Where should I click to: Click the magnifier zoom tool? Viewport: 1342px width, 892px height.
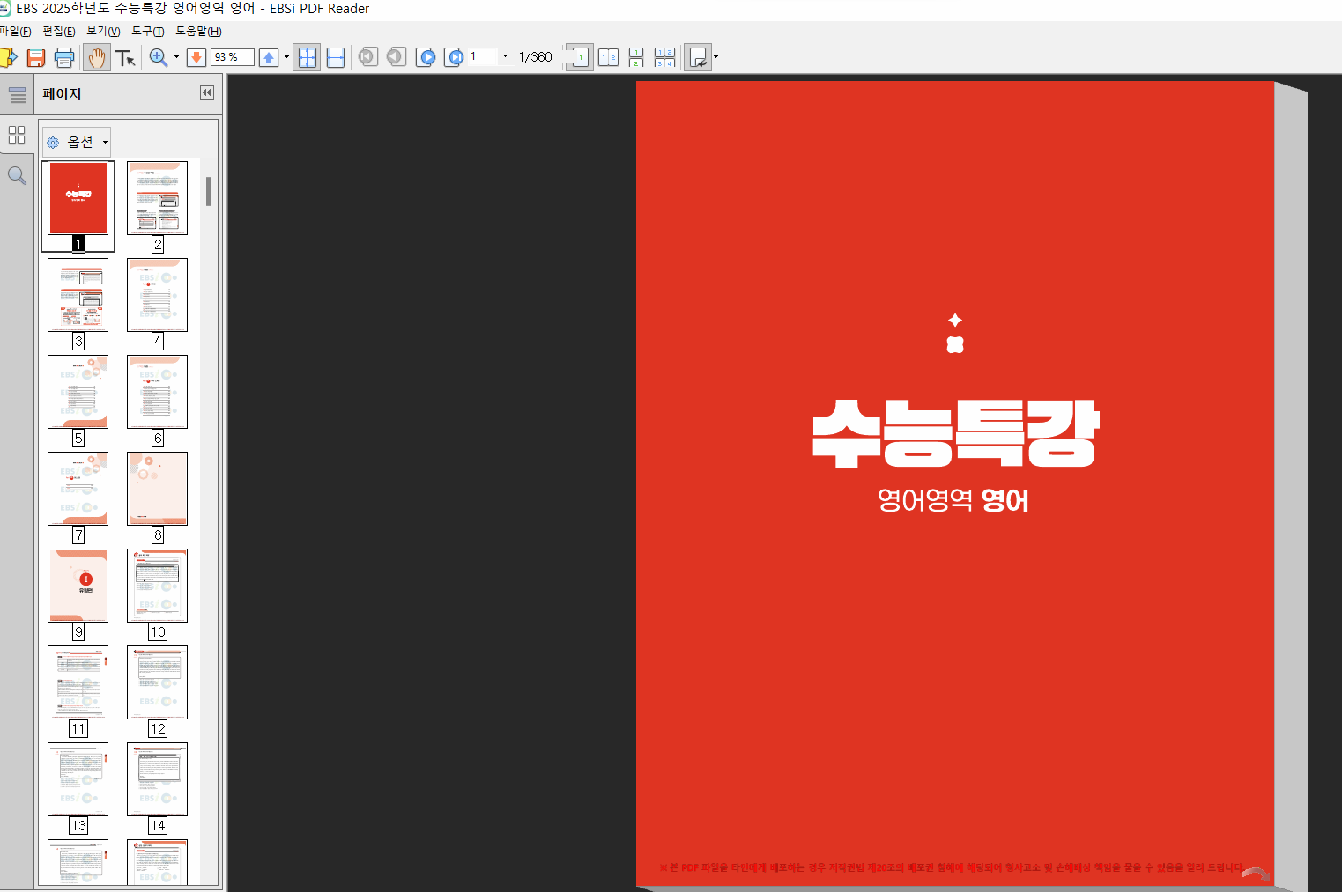click(159, 58)
